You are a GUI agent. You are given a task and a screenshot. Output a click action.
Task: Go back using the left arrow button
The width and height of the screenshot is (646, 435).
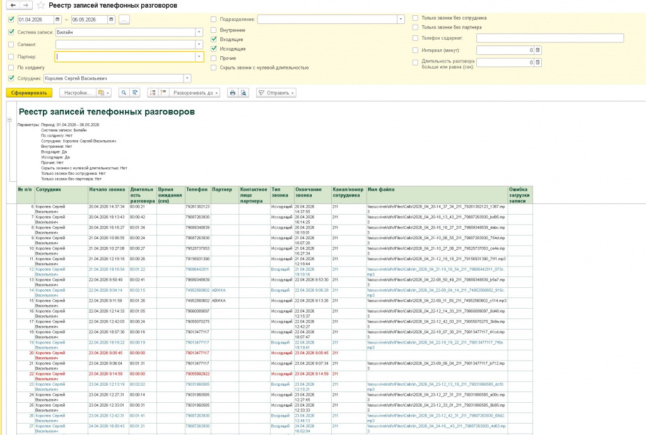[14, 5]
